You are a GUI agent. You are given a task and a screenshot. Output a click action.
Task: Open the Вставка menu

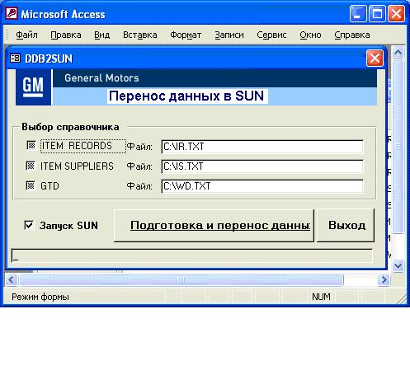tap(140, 35)
